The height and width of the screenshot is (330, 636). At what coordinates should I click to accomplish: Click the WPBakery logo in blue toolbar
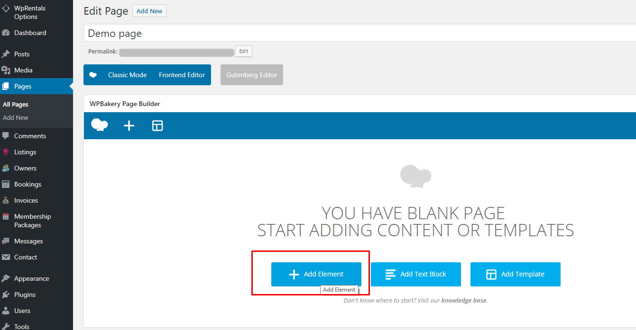point(100,125)
